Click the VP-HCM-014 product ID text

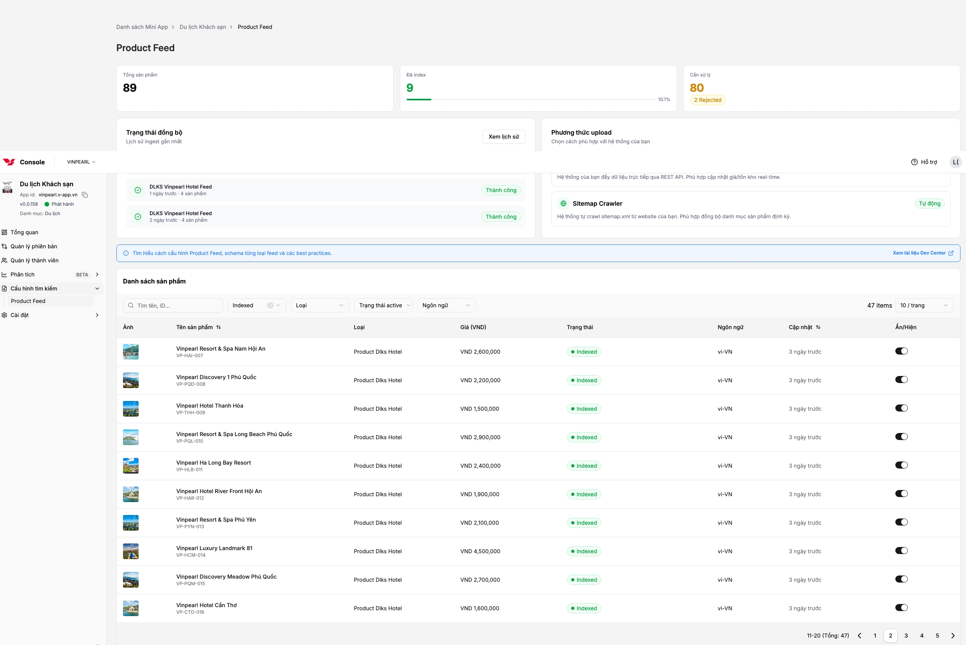[191, 555]
